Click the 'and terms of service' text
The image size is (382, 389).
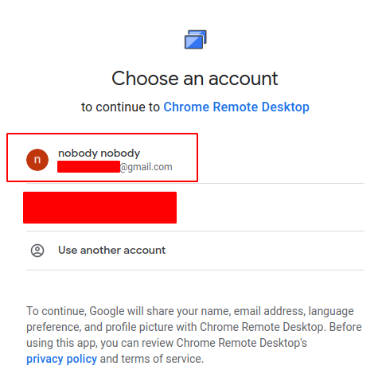(x=152, y=359)
